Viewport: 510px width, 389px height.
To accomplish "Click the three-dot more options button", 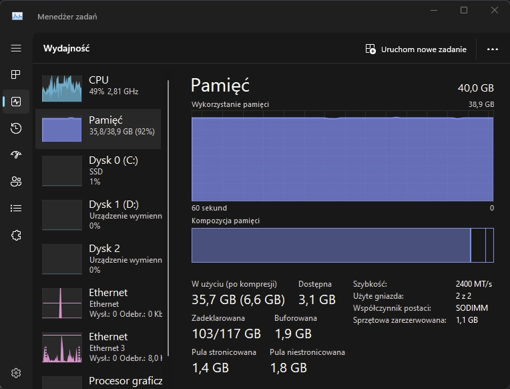I will point(493,49).
